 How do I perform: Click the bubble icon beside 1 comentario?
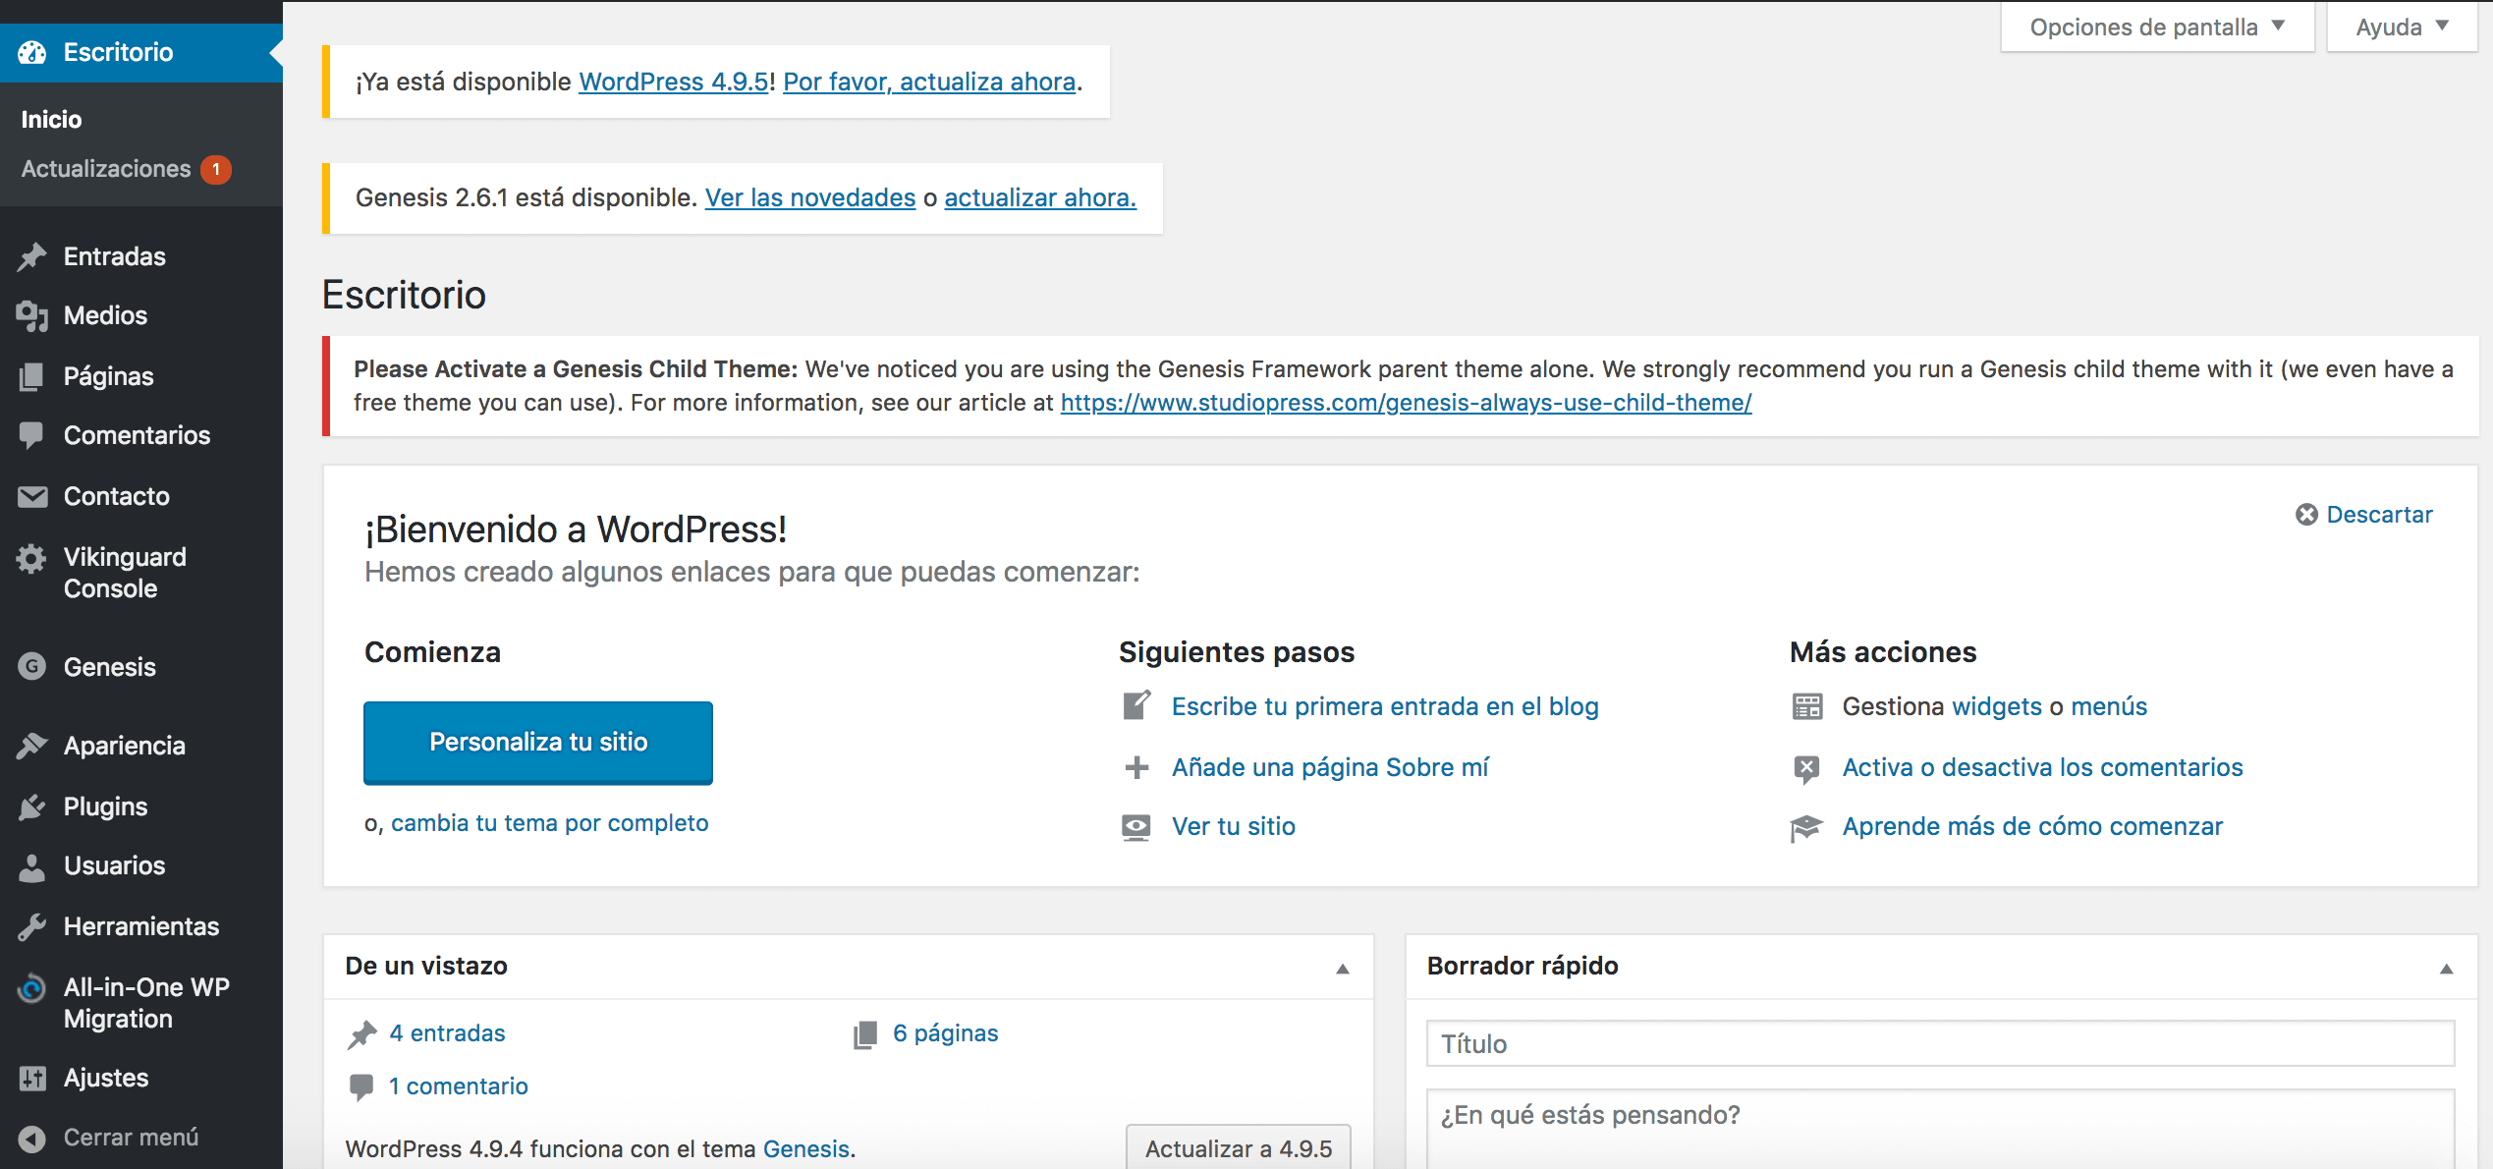361,1086
